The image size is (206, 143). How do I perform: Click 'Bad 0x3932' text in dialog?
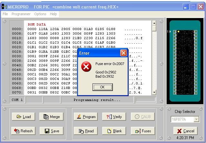105,76
